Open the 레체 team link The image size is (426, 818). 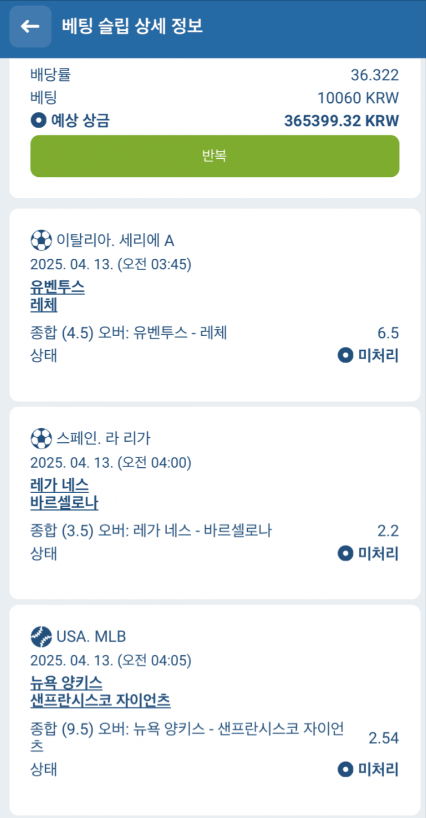pyautogui.click(x=44, y=305)
